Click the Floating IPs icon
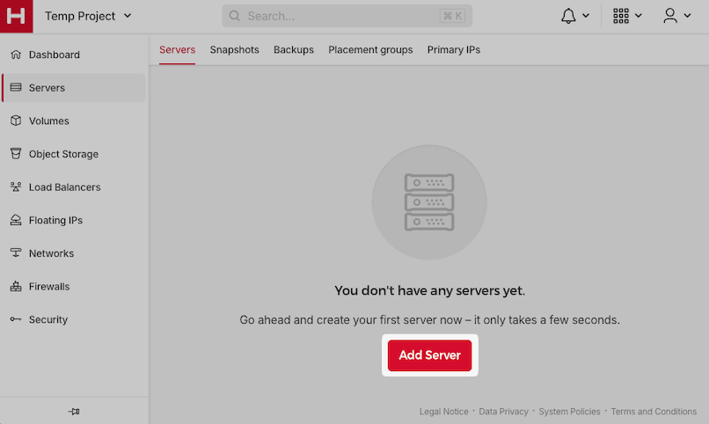Viewport: 709px width, 424px height. pyautogui.click(x=16, y=220)
